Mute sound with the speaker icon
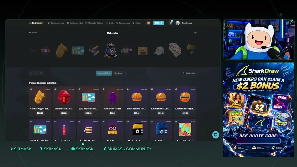297x167 pixels. pyautogui.click(x=195, y=33)
